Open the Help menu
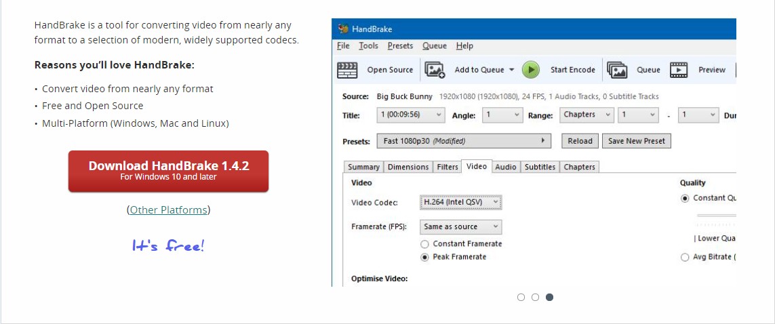This screenshot has width=775, height=324. [x=464, y=46]
